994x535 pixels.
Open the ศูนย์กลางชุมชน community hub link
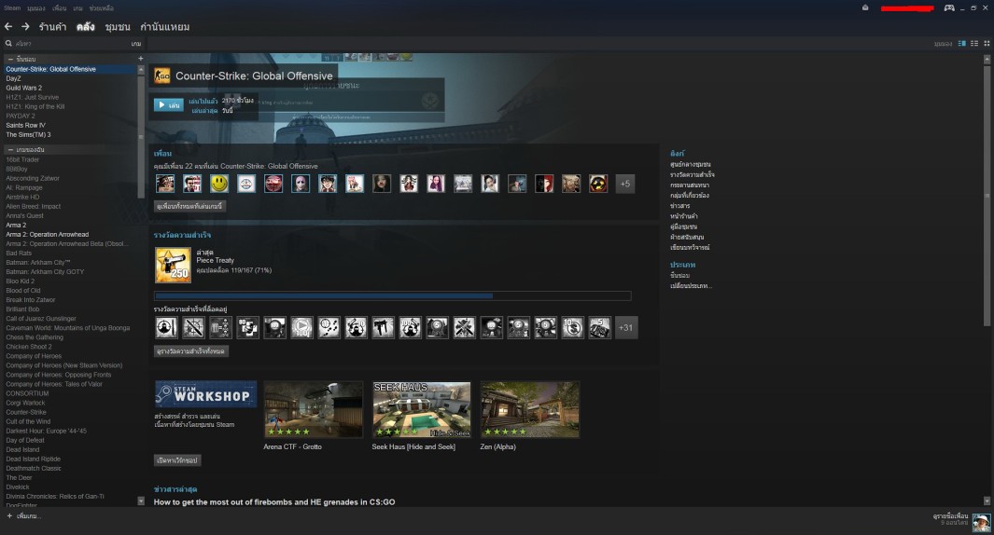(691, 165)
